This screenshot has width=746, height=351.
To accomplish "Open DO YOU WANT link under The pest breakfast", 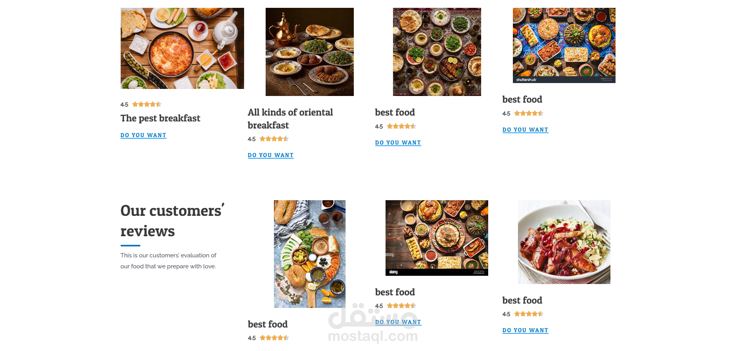I will point(143,135).
